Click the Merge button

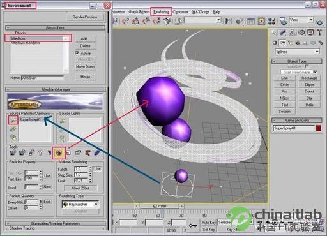[86, 77]
